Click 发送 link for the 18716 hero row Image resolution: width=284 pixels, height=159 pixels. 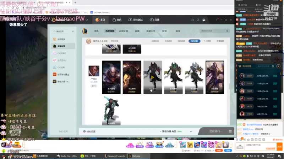click(275, 107)
